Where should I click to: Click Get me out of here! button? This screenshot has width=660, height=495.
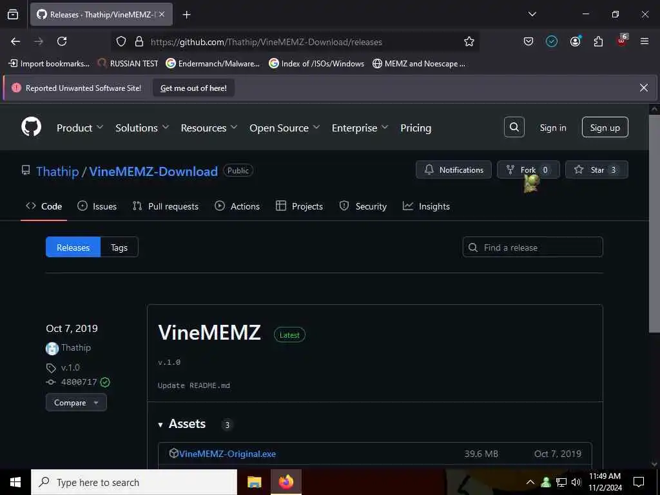[x=193, y=88]
